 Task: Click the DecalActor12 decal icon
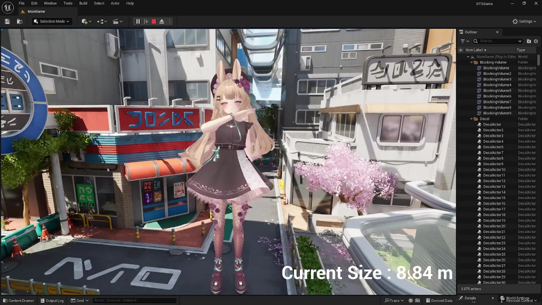[x=479, y=181]
